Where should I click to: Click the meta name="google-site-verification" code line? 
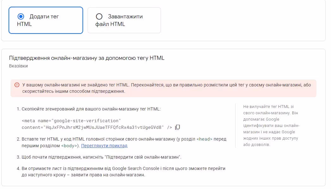pyautogui.click(x=71, y=121)
